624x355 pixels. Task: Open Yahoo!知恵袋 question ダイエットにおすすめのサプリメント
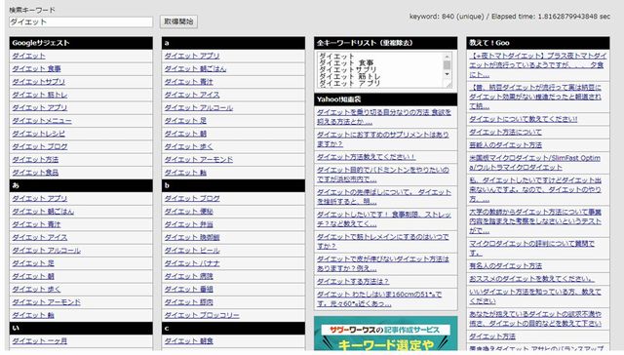click(x=383, y=139)
